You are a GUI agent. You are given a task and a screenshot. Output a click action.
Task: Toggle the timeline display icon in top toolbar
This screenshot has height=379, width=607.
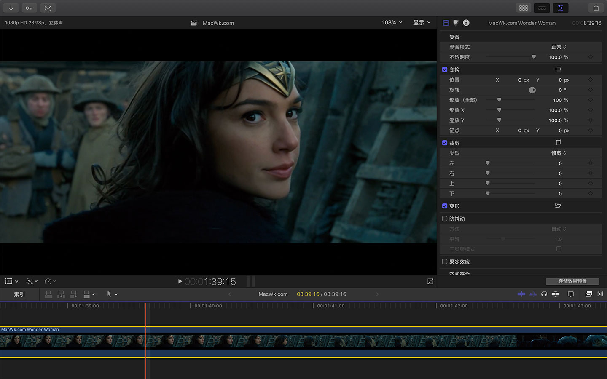542,8
